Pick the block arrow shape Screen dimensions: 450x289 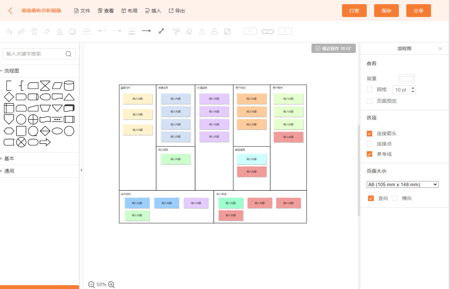point(45,142)
